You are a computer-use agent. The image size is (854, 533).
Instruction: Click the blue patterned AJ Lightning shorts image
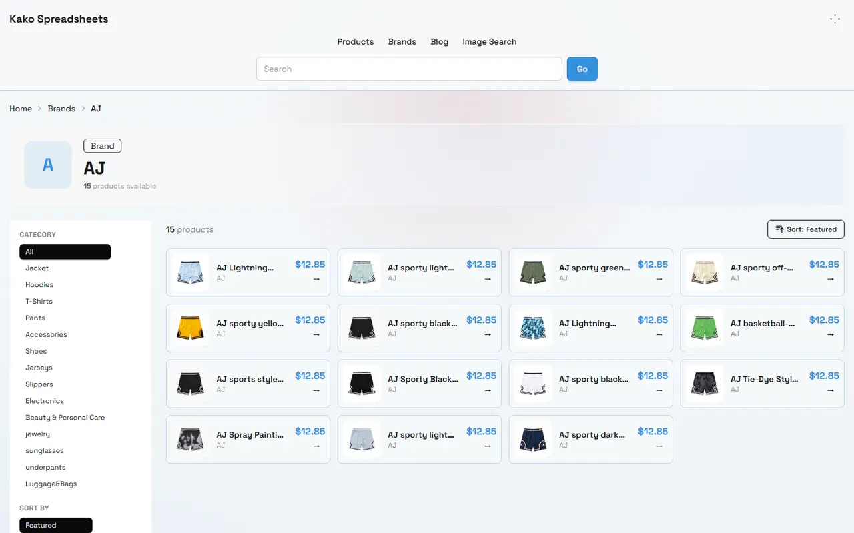(533, 328)
